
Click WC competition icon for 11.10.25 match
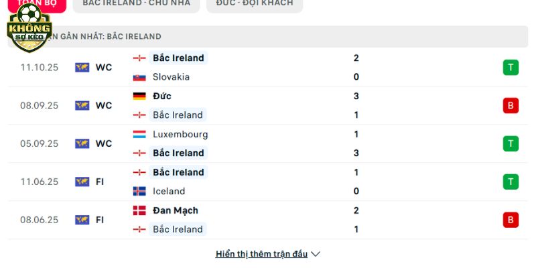pos(82,67)
